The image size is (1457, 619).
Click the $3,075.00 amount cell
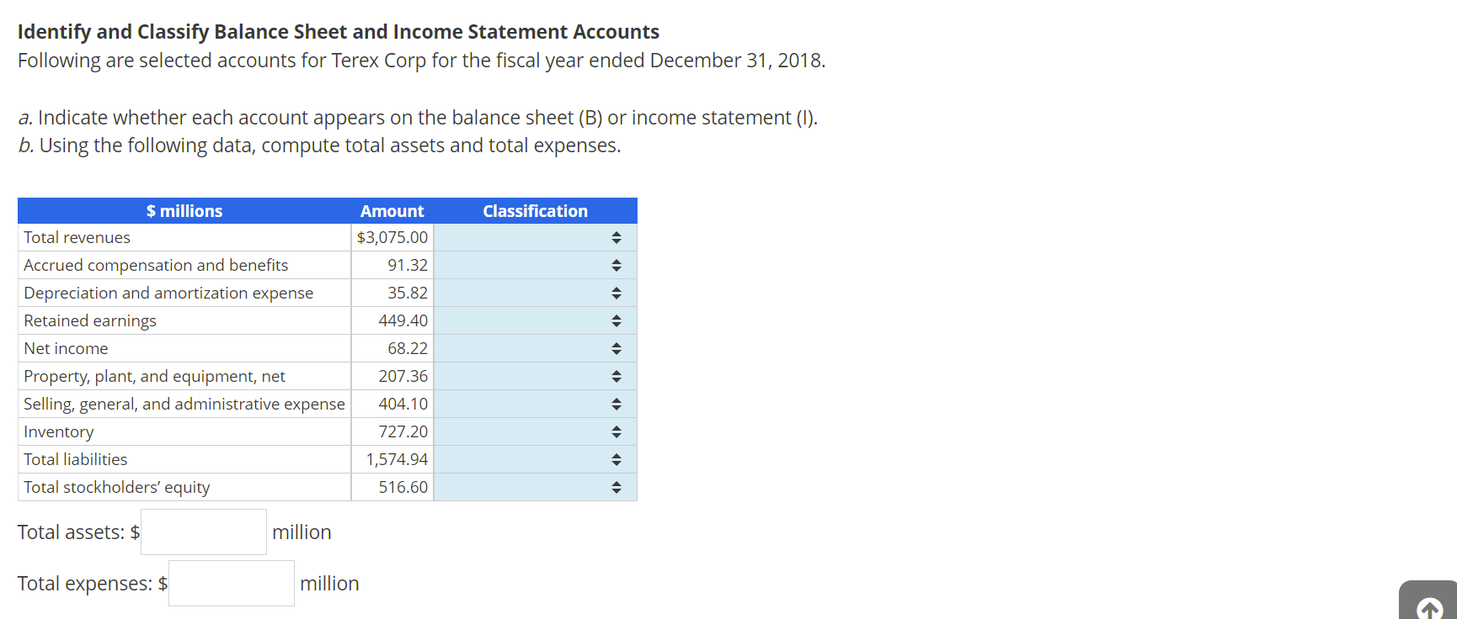[392, 237]
